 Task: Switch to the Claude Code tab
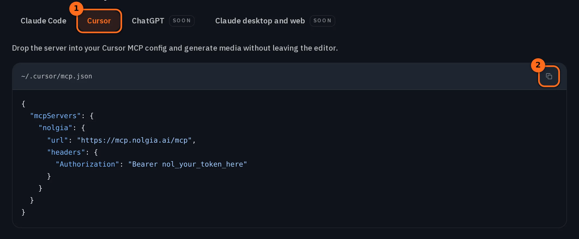44,21
